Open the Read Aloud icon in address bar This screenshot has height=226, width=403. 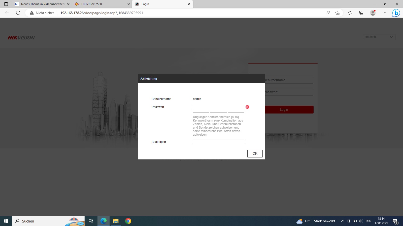coord(328,13)
